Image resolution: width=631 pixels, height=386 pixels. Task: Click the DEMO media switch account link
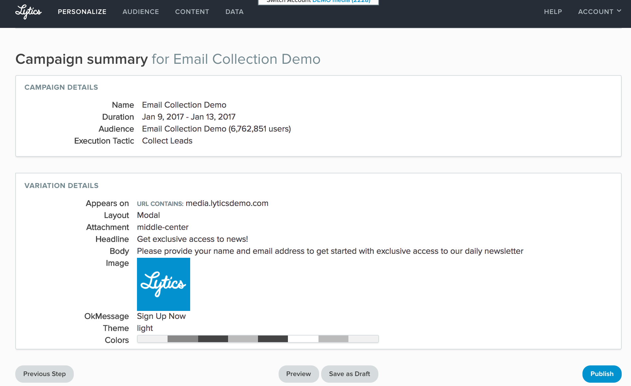tap(341, 1)
